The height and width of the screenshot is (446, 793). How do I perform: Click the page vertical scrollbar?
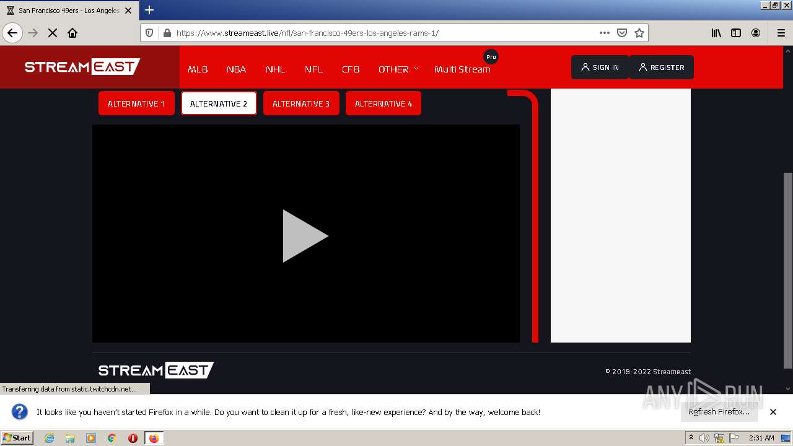point(788,271)
